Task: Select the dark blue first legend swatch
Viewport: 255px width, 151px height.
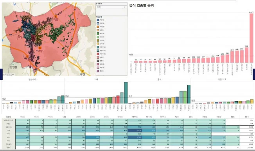Action: coord(98,20)
